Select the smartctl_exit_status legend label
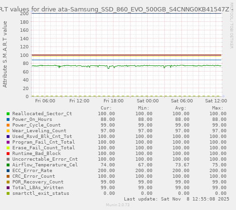This screenshot has width=236, height=210. 41,193
